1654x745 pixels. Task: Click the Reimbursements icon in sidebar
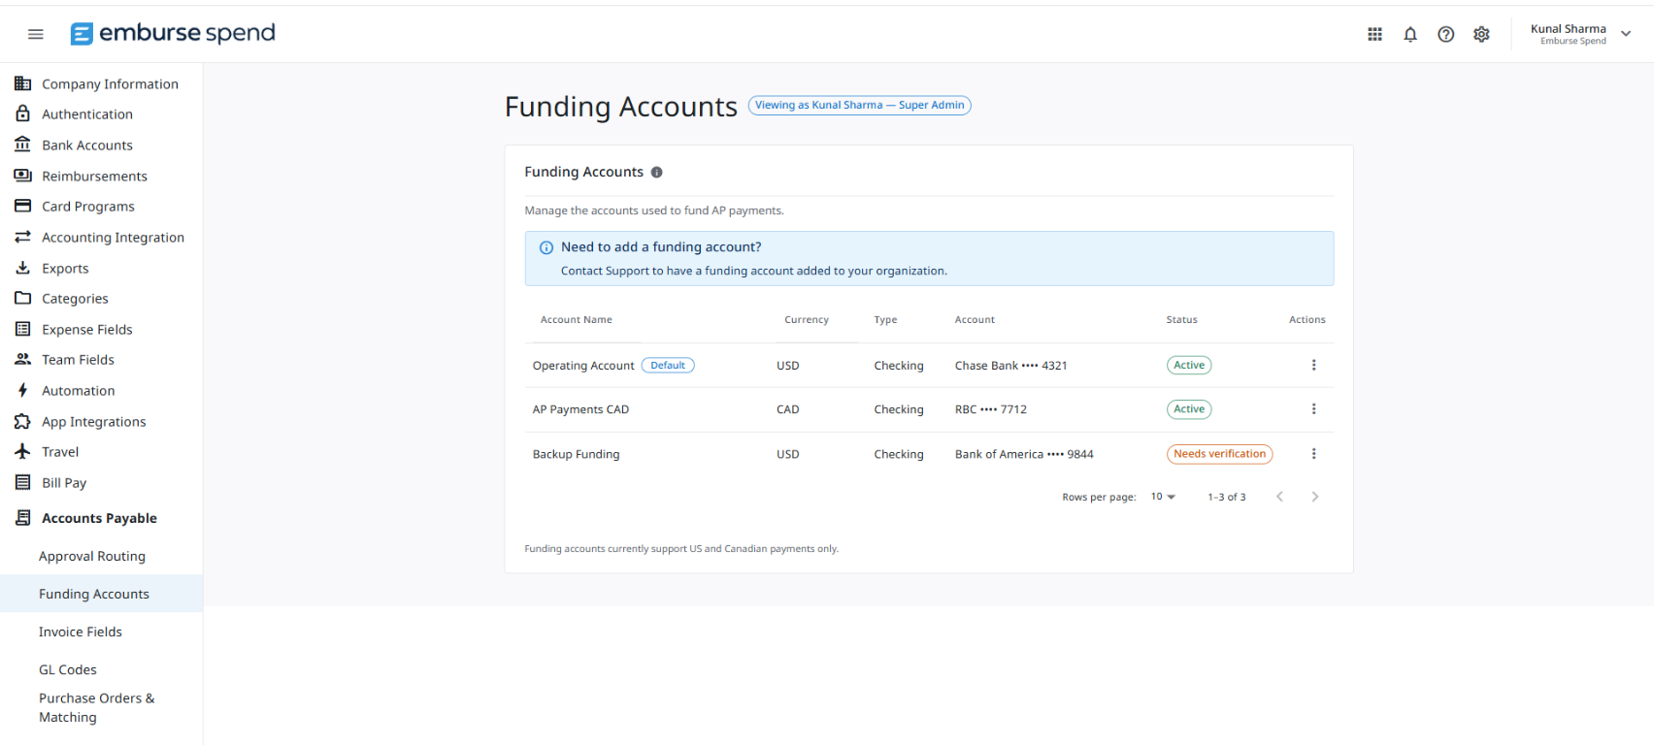pos(22,176)
